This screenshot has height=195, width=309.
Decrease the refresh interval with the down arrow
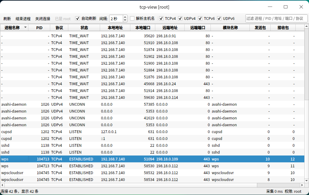tap(125, 20)
